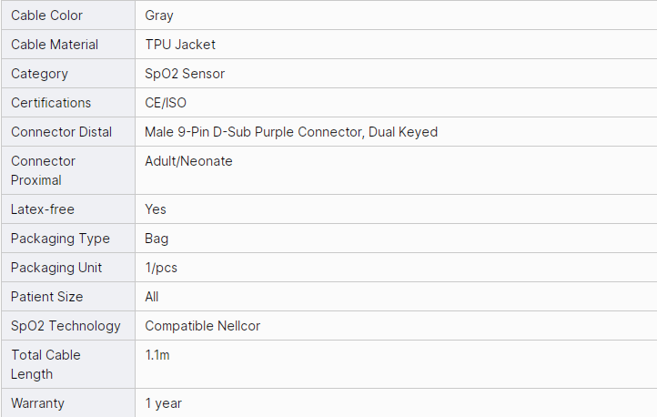Select the "1 year" warranty value

click(x=164, y=402)
